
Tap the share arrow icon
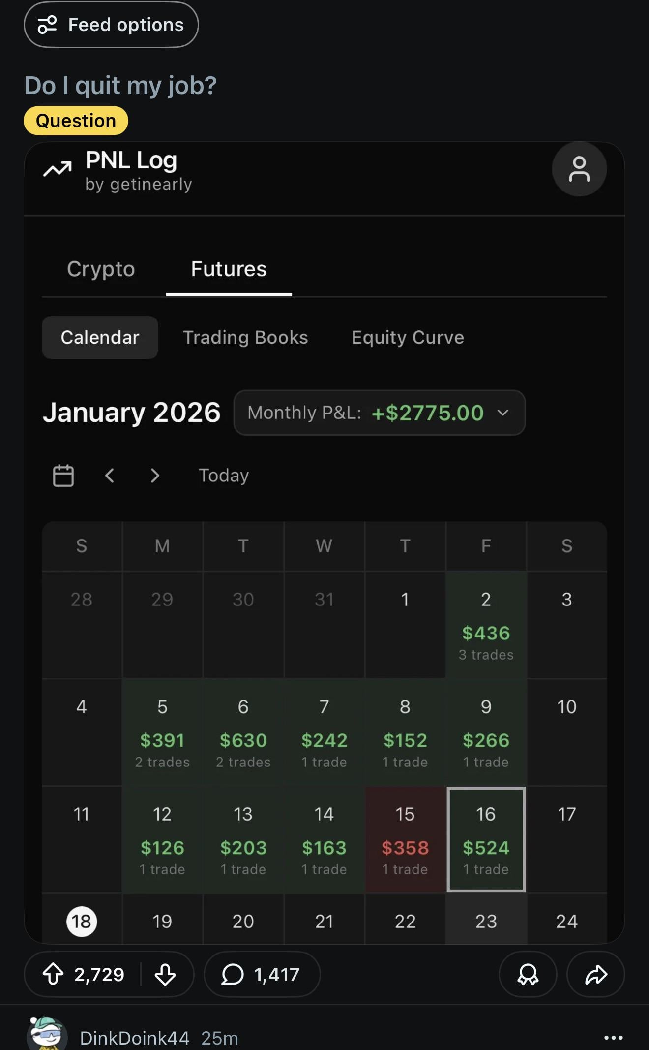596,974
